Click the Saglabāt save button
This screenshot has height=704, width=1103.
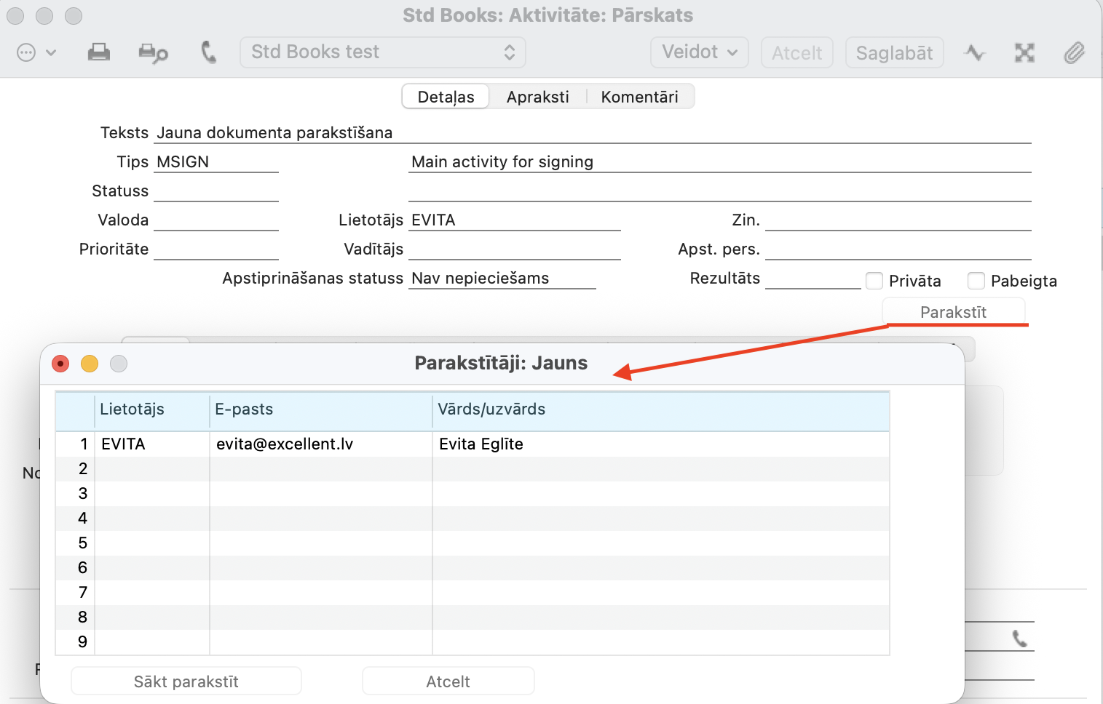click(894, 53)
